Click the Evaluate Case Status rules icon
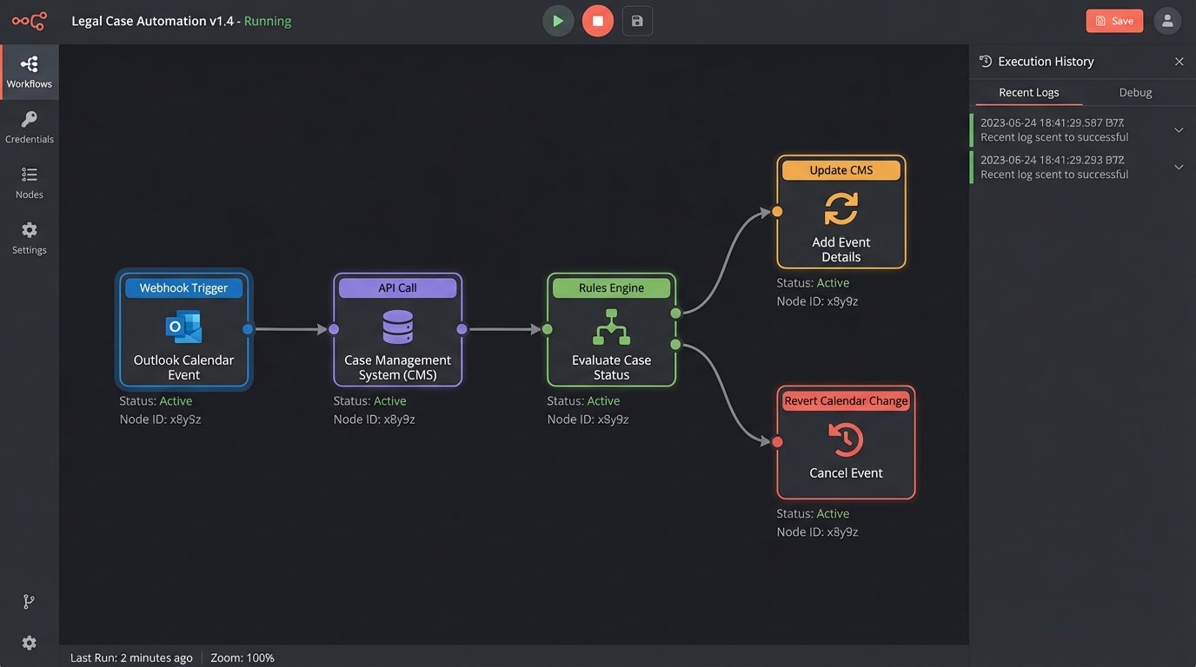1196x667 pixels. [x=611, y=328]
